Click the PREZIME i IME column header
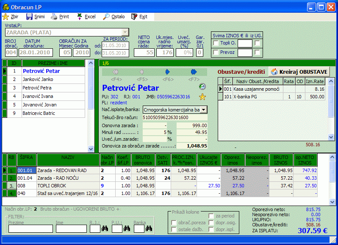The image size is (338, 245). click(x=53, y=63)
